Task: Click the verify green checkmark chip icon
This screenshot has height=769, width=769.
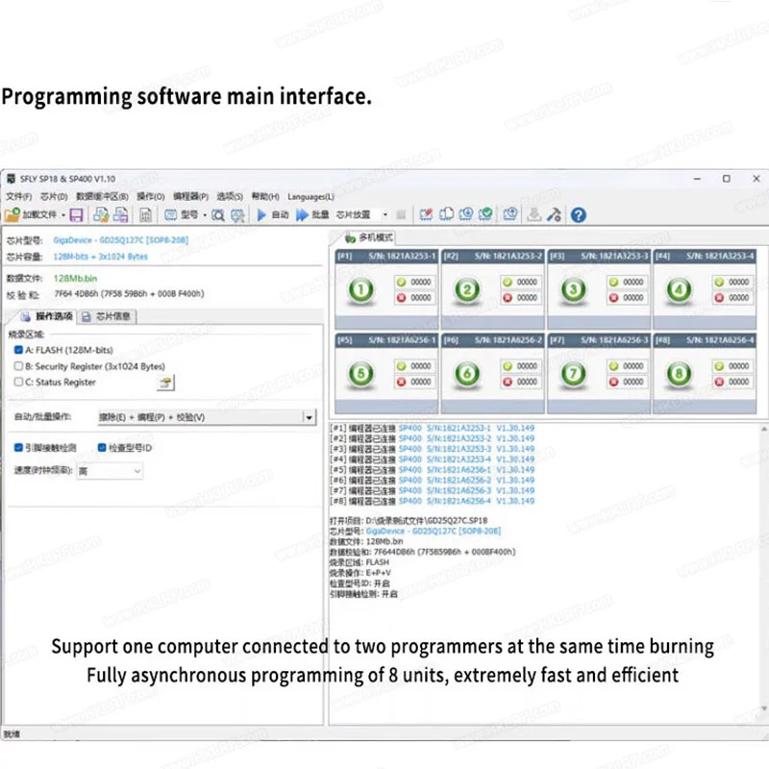Action: (x=485, y=214)
